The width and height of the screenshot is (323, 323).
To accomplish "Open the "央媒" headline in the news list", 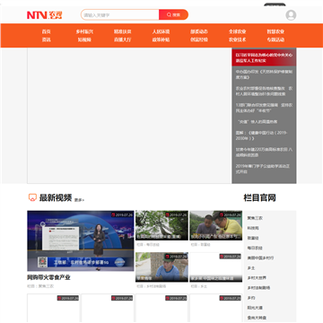I will click(x=258, y=122).
